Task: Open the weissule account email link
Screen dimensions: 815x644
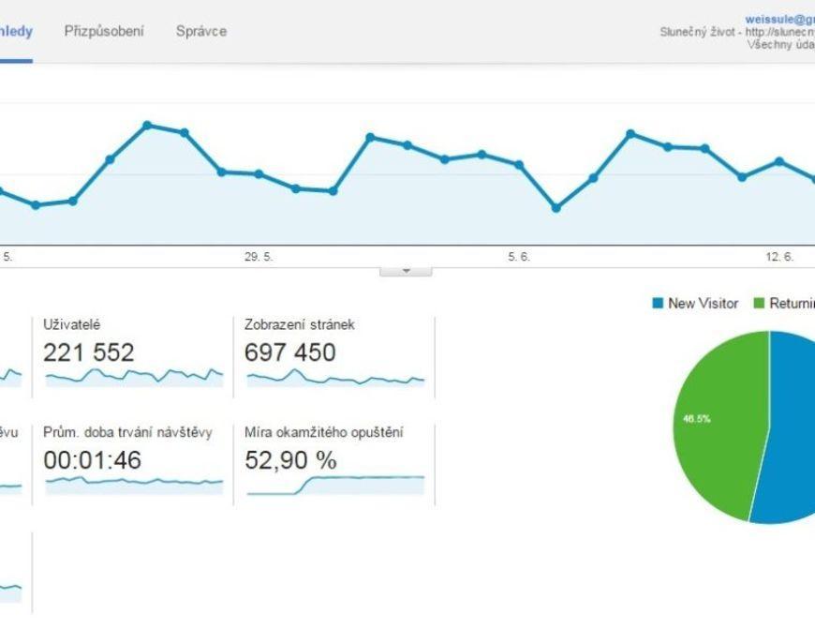Action: click(779, 19)
